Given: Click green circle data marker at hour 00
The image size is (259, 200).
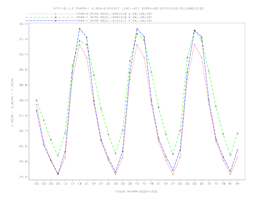Looking at the screenshot, I should tap(36, 100).
